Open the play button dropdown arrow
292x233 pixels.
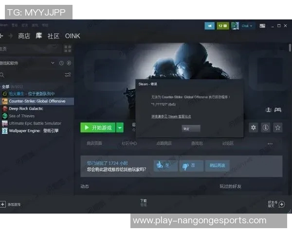click(x=120, y=128)
